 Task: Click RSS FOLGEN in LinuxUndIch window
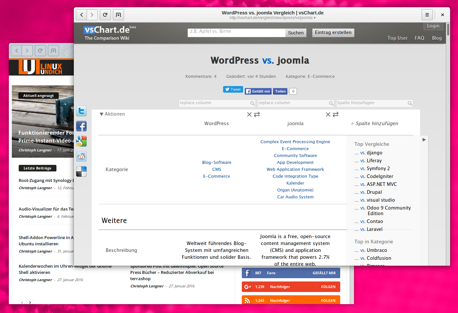pyautogui.click(x=328, y=301)
